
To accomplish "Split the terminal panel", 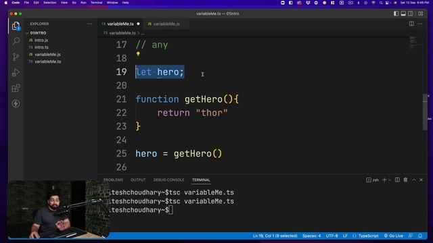I will point(397,180).
